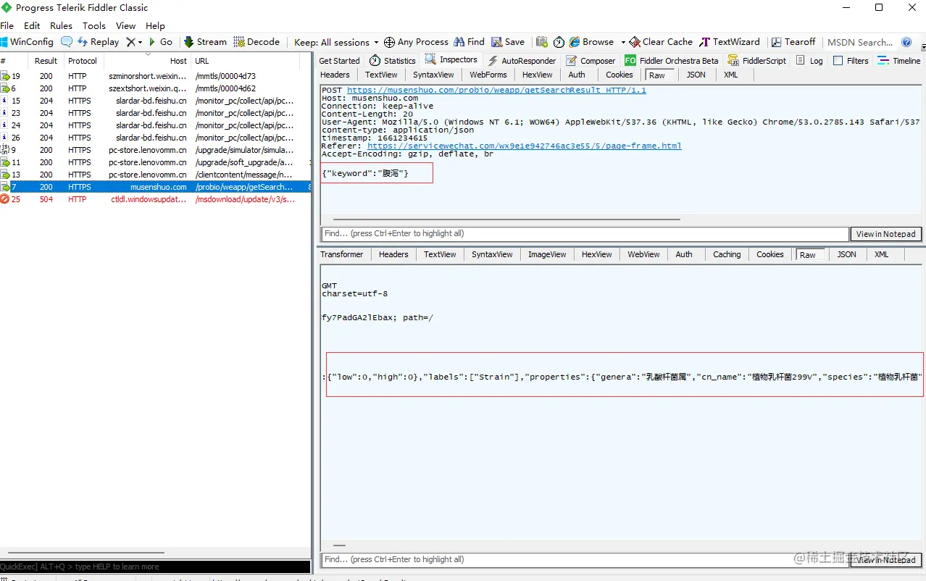Open the TextWizard tool
Image resolution: width=926 pixels, height=581 pixels.
pyautogui.click(x=730, y=42)
